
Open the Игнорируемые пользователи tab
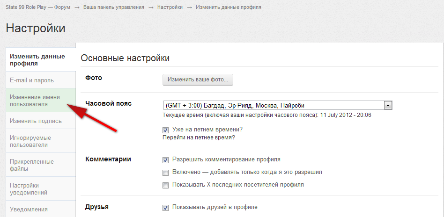tap(41, 141)
